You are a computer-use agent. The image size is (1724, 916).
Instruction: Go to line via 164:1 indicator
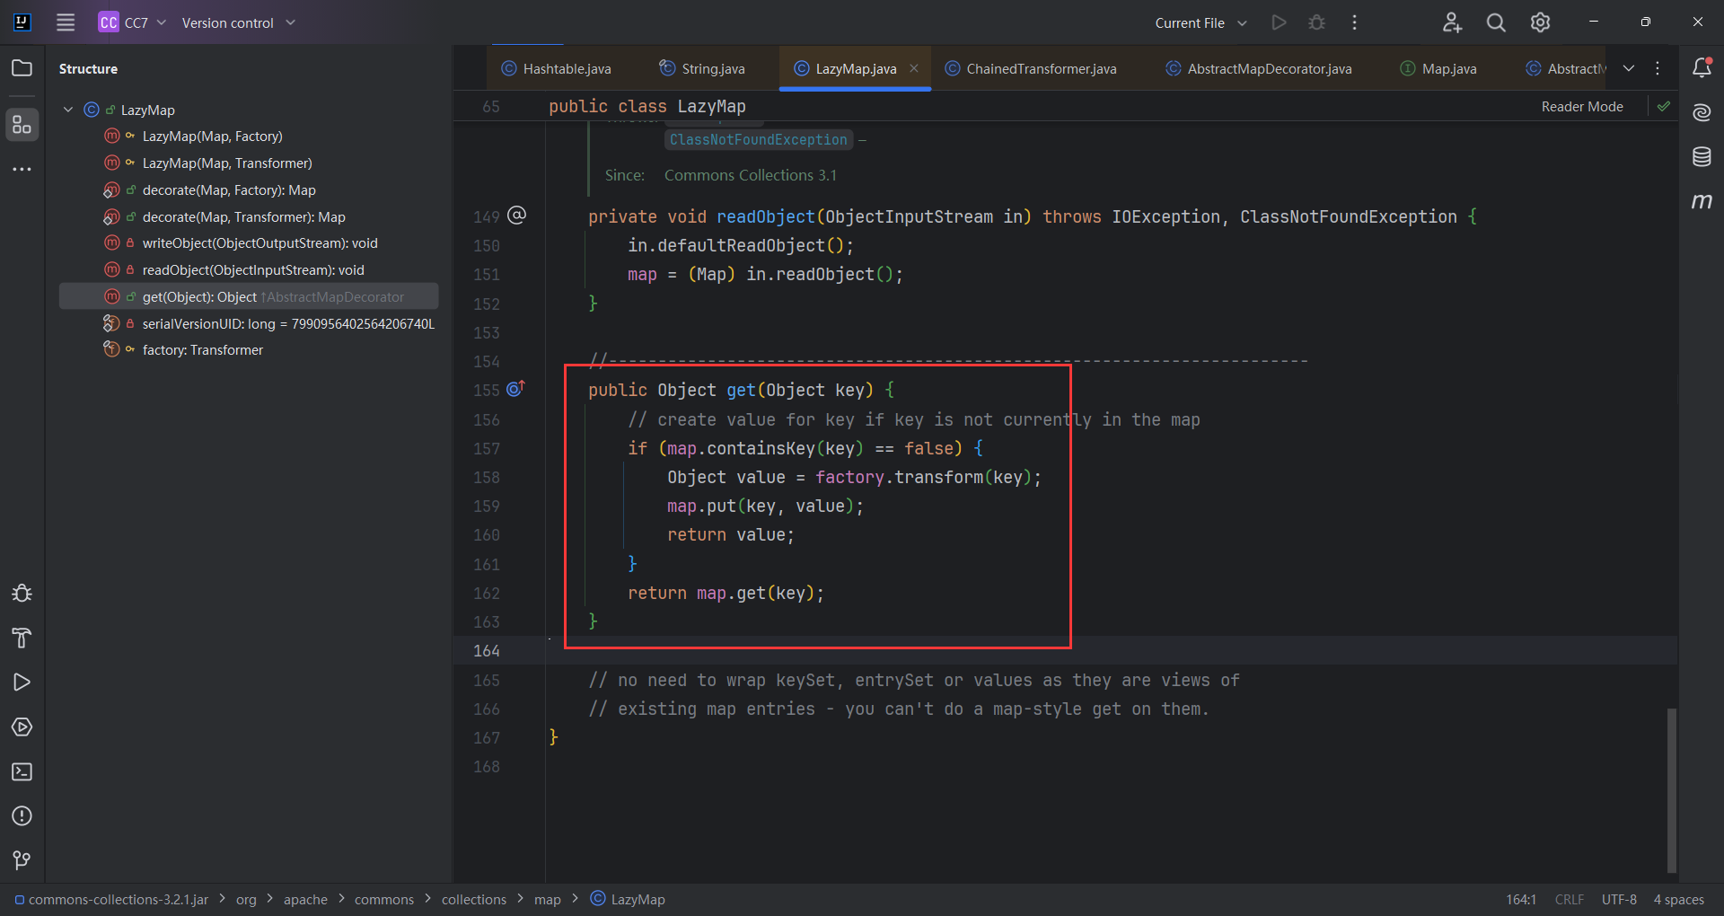pos(1521,899)
